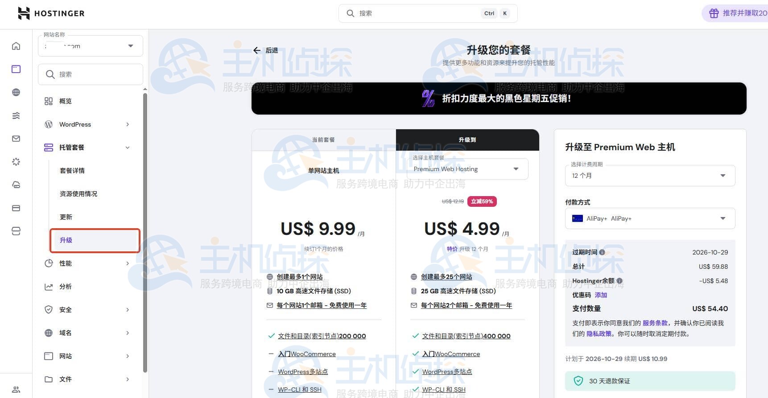Open the 服务条款 link

point(655,323)
